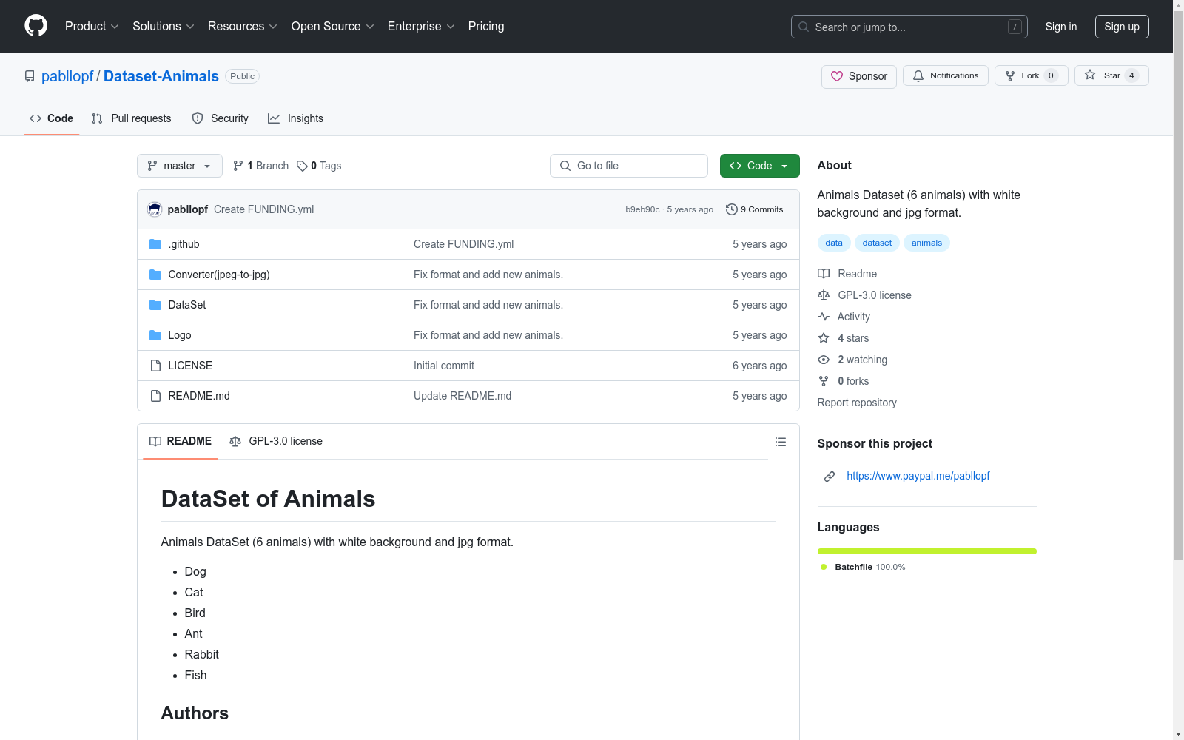The width and height of the screenshot is (1184, 740).
Task: Click the dataset topic tag
Action: (x=877, y=243)
